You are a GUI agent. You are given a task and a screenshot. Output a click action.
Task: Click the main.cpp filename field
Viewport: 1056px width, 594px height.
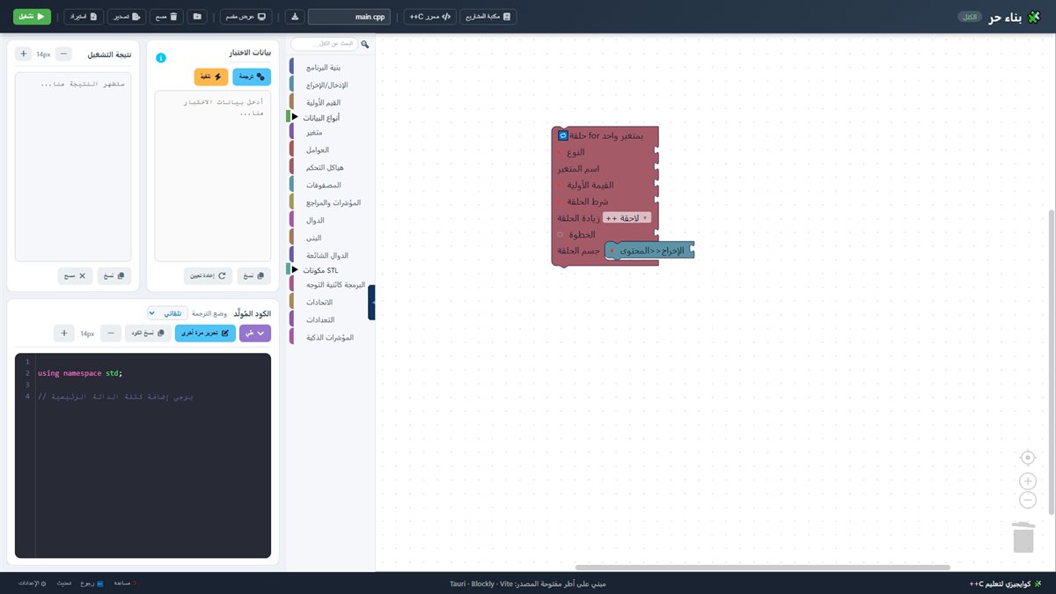pyautogui.click(x=349, y=17)
